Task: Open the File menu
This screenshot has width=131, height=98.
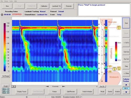Action: (2, 1)
